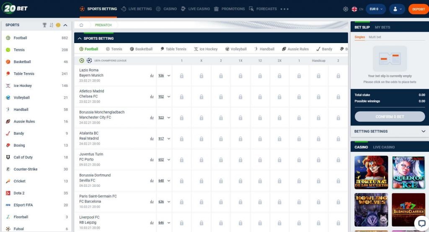This screenshot has height=232, width=429.
Task: Open statistics icon for Atletico Madrid match
Action: (x=152, y=97)
